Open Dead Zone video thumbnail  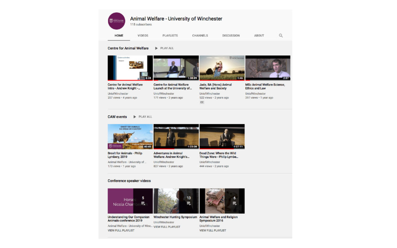click(x=222, y=136)
